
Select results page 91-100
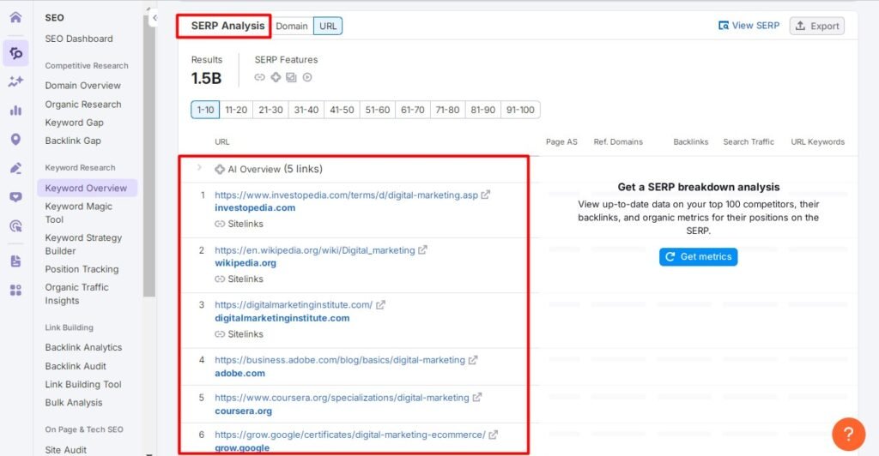pyautogui.click(x=520, y=110)
